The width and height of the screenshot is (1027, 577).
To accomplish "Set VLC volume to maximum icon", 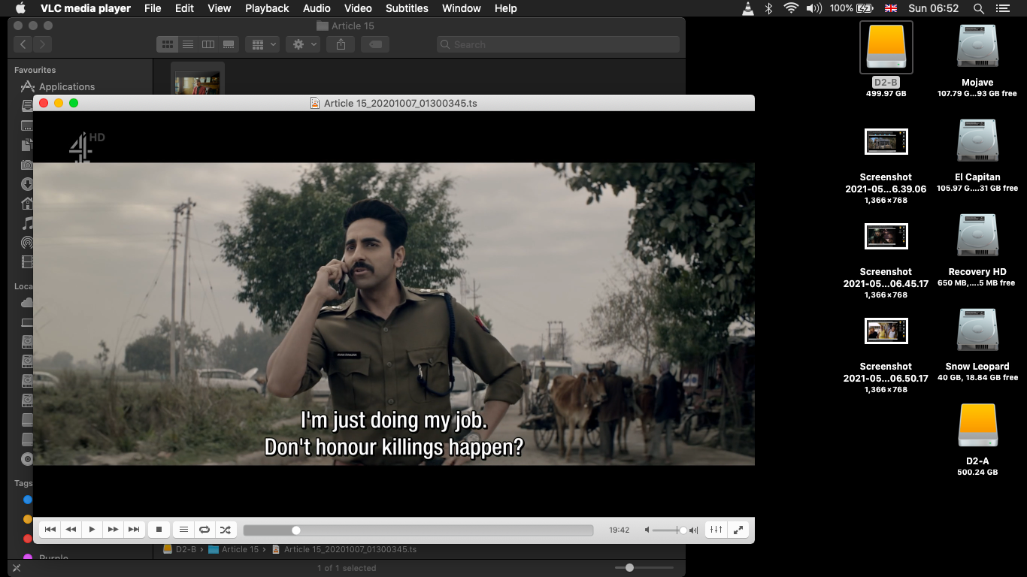I will click(693, 530).
